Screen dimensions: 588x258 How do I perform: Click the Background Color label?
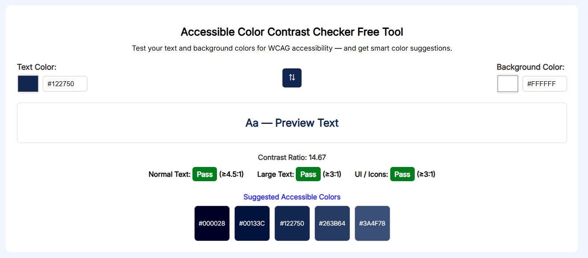(530, 67)
